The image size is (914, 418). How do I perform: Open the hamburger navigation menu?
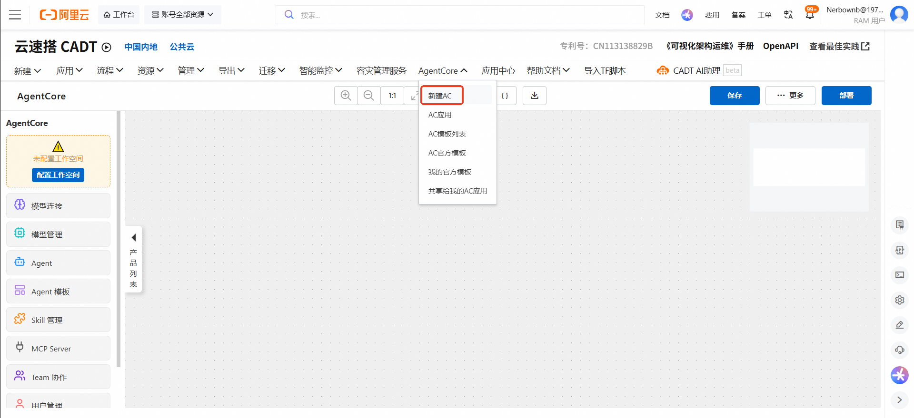(15, 15)
